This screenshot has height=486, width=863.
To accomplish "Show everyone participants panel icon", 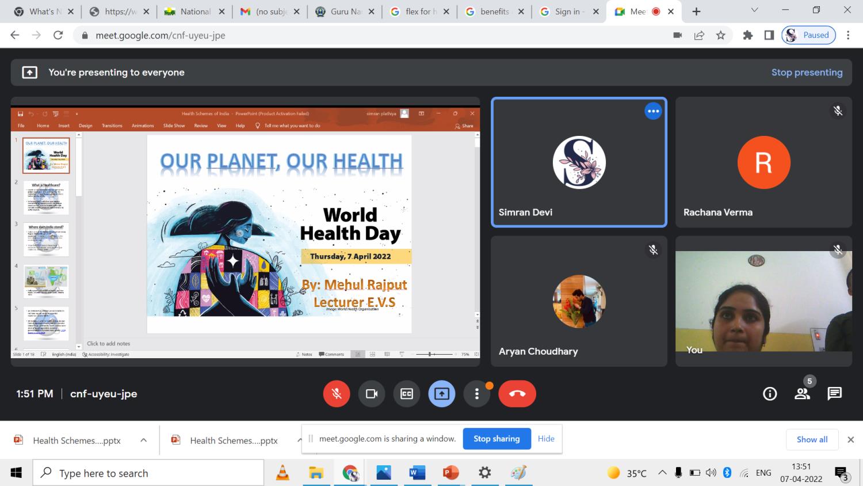I will 802,394.
